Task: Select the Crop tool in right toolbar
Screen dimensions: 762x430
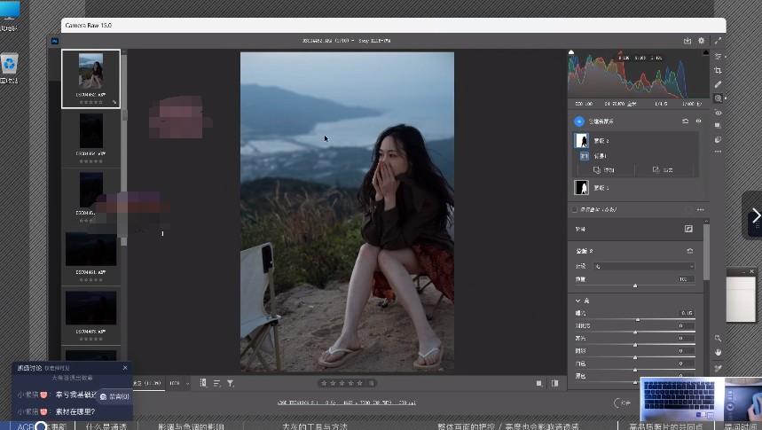Action: click(718, 70)
